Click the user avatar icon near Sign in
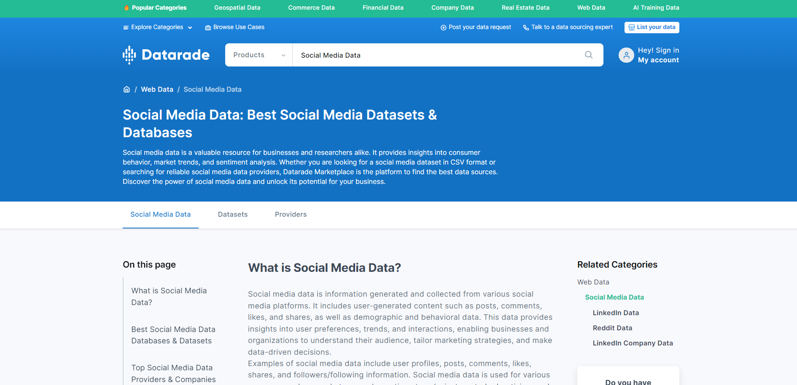This screenshot has width=797, height=385. point(626,55)
